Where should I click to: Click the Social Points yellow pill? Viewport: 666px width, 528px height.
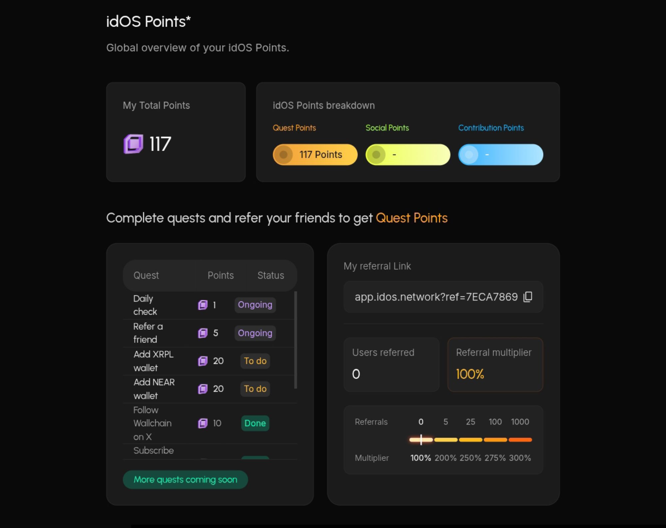click(408, 155)
